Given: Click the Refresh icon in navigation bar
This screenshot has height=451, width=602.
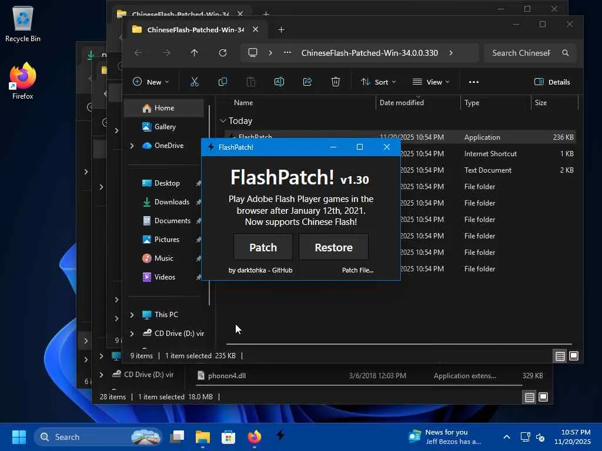Looking at the screenshot, I should tap(223, 52).
